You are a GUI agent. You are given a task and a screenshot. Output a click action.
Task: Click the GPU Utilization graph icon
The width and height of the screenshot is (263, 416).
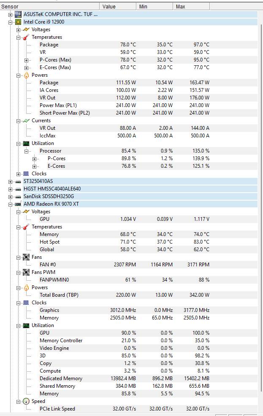coord(26,325)
